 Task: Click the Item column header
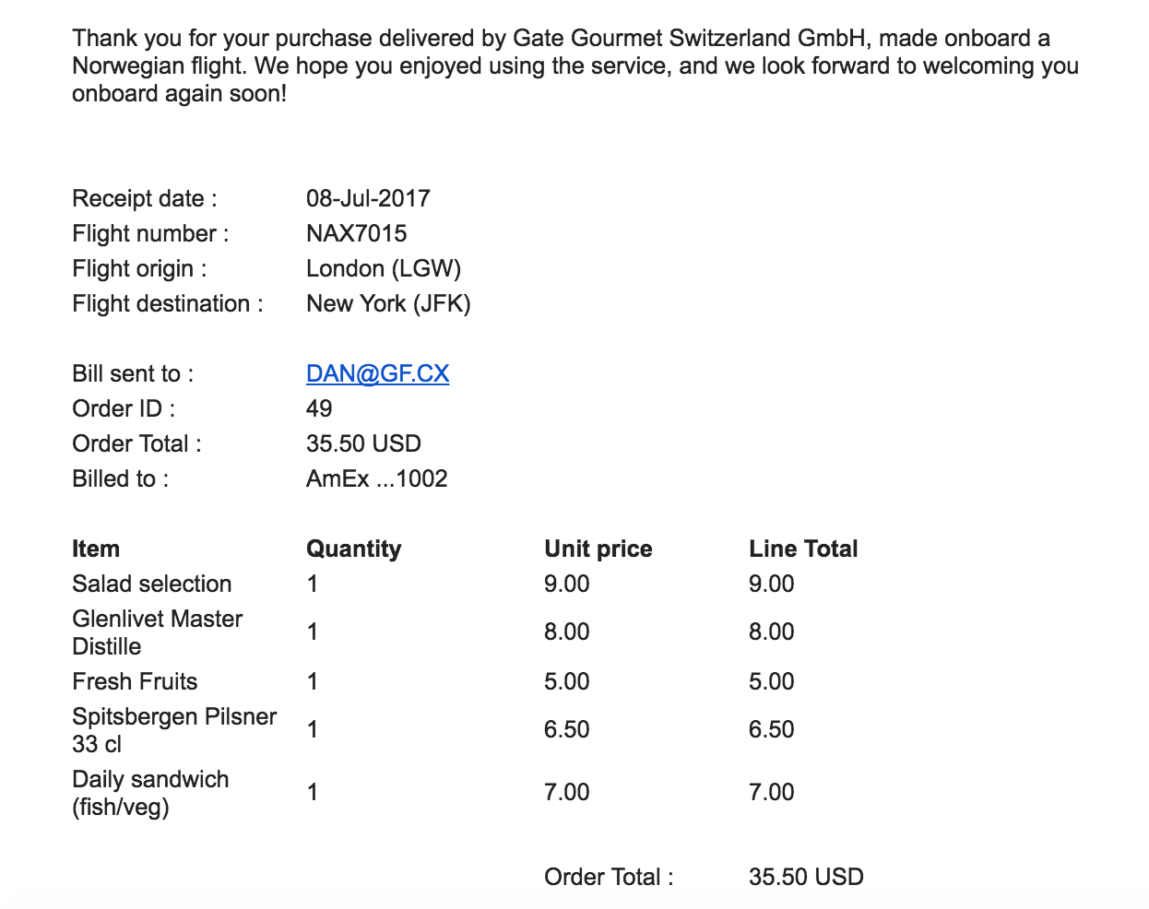click(96, 549)
